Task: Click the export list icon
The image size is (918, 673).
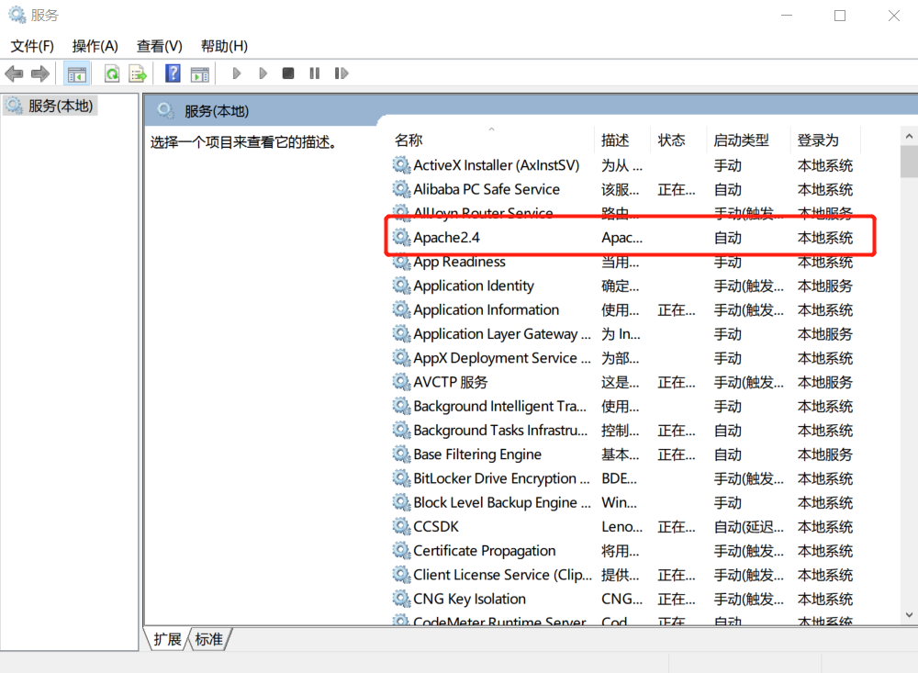Action: (136, 73)
